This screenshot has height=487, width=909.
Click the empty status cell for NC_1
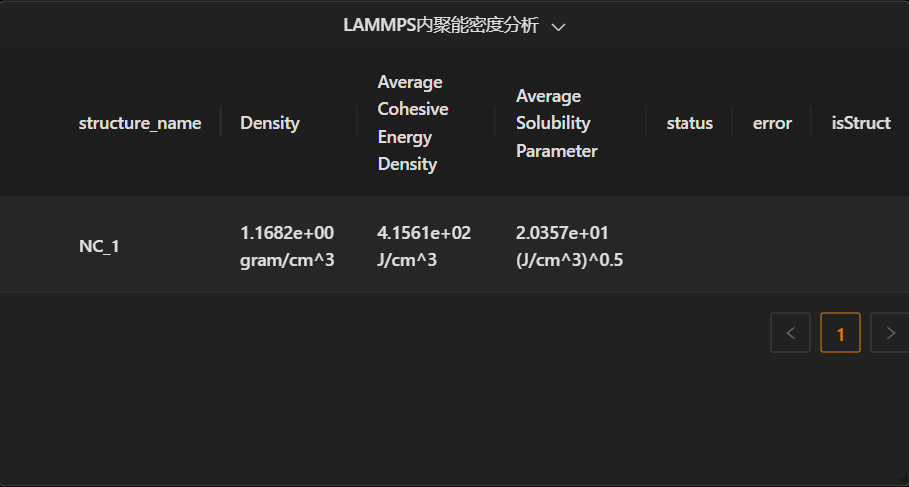(689, 245)
